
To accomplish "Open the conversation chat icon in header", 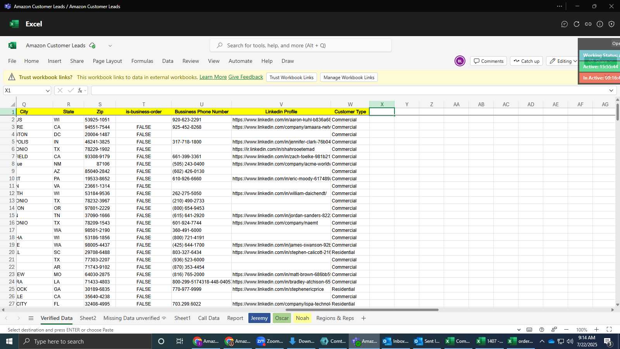I will pyautogui.click(x=565, y=24).
